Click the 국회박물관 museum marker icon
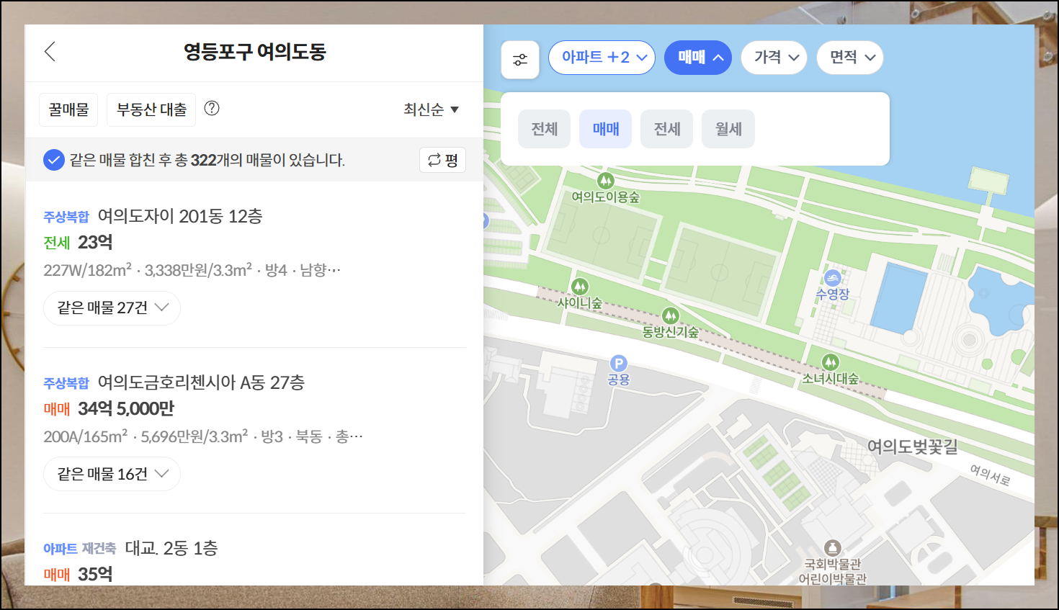1059x610 pixels. 833,548
